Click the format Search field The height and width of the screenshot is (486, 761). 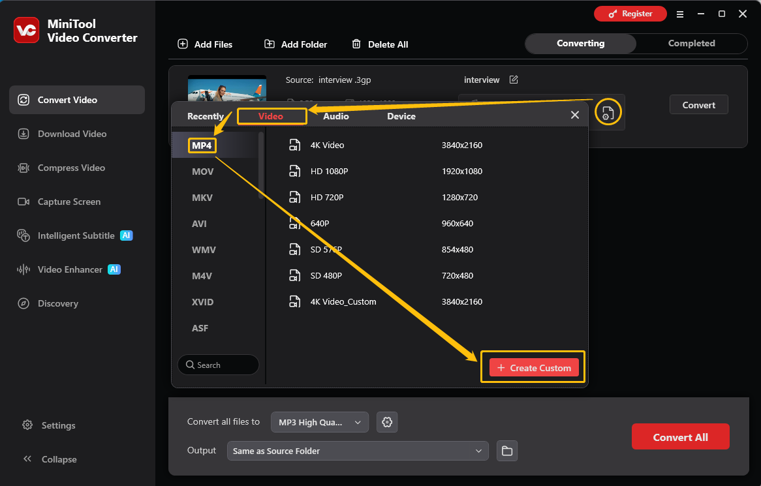point(219,365)
